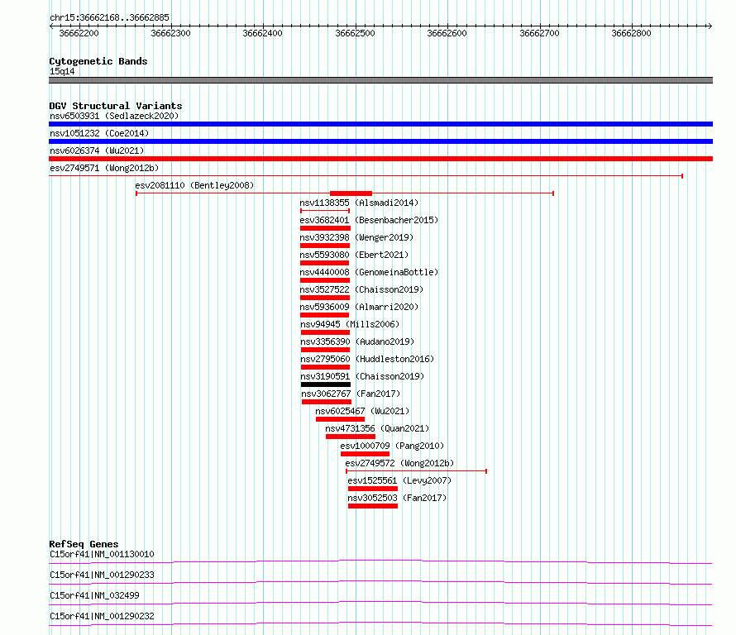The height and width of the screenshot is (635, 736).
Task: Click the nsv6025467 (Wu2021) label
Action: point(362,411)
